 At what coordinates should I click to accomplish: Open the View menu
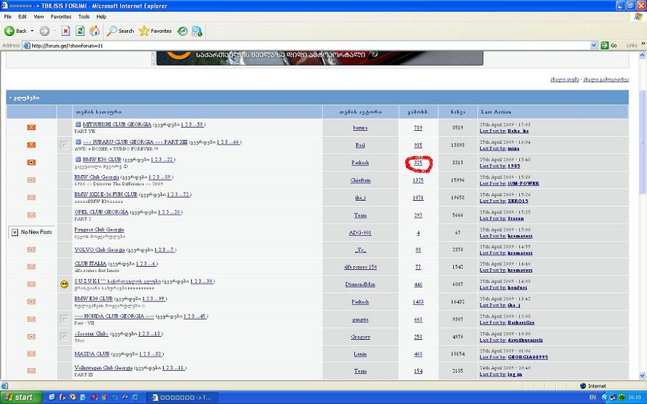39,17
